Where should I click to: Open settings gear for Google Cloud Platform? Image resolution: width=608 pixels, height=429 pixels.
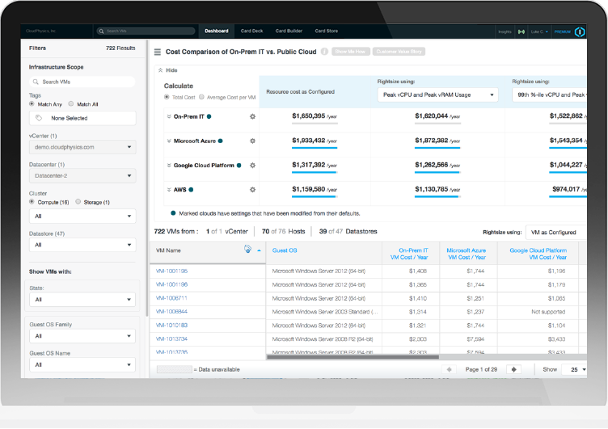coord(253,165)
